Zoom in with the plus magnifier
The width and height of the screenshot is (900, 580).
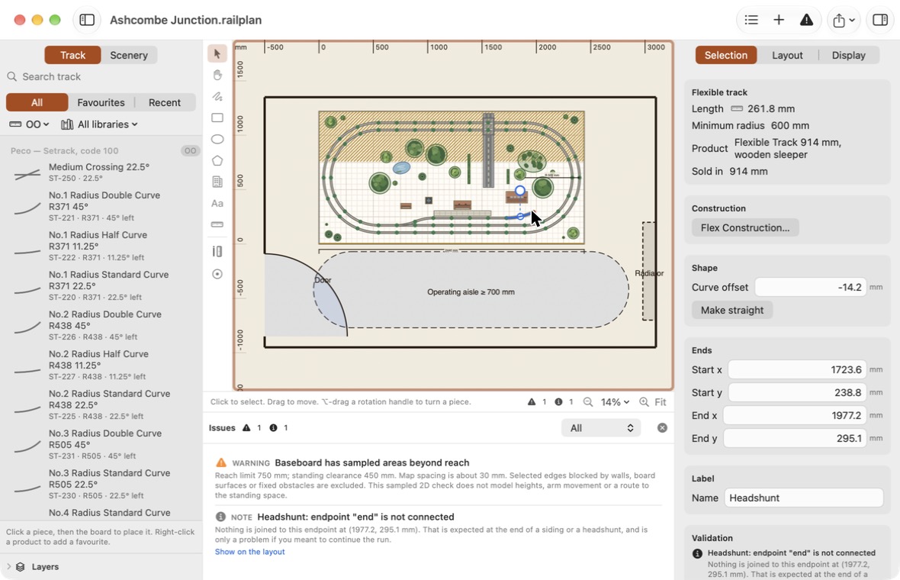click(x=644, y=402)
